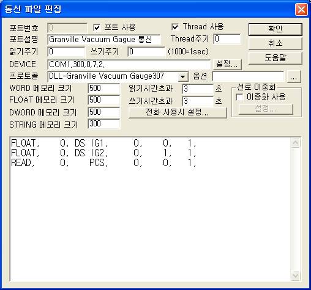Click the 확인 button
This screenshot has height=290, width=311.
click(275, 29)
